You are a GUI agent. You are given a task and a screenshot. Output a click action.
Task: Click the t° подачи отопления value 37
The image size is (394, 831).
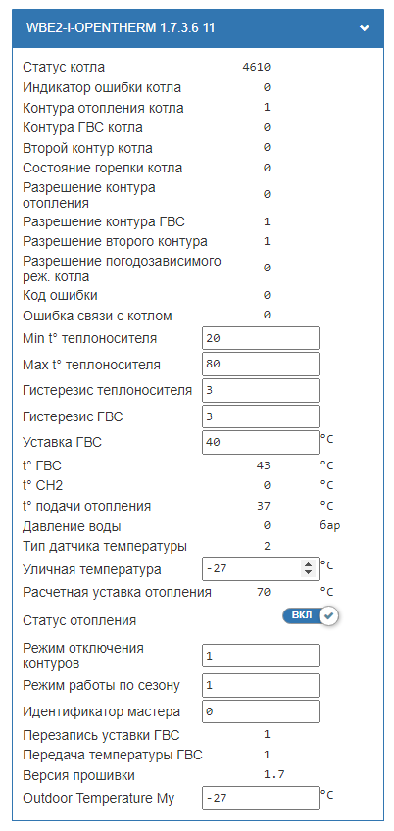point(264,506)
